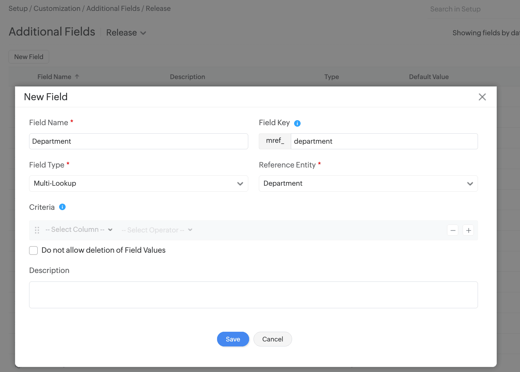
Task: Save the new field
Action: pos(233,339)
